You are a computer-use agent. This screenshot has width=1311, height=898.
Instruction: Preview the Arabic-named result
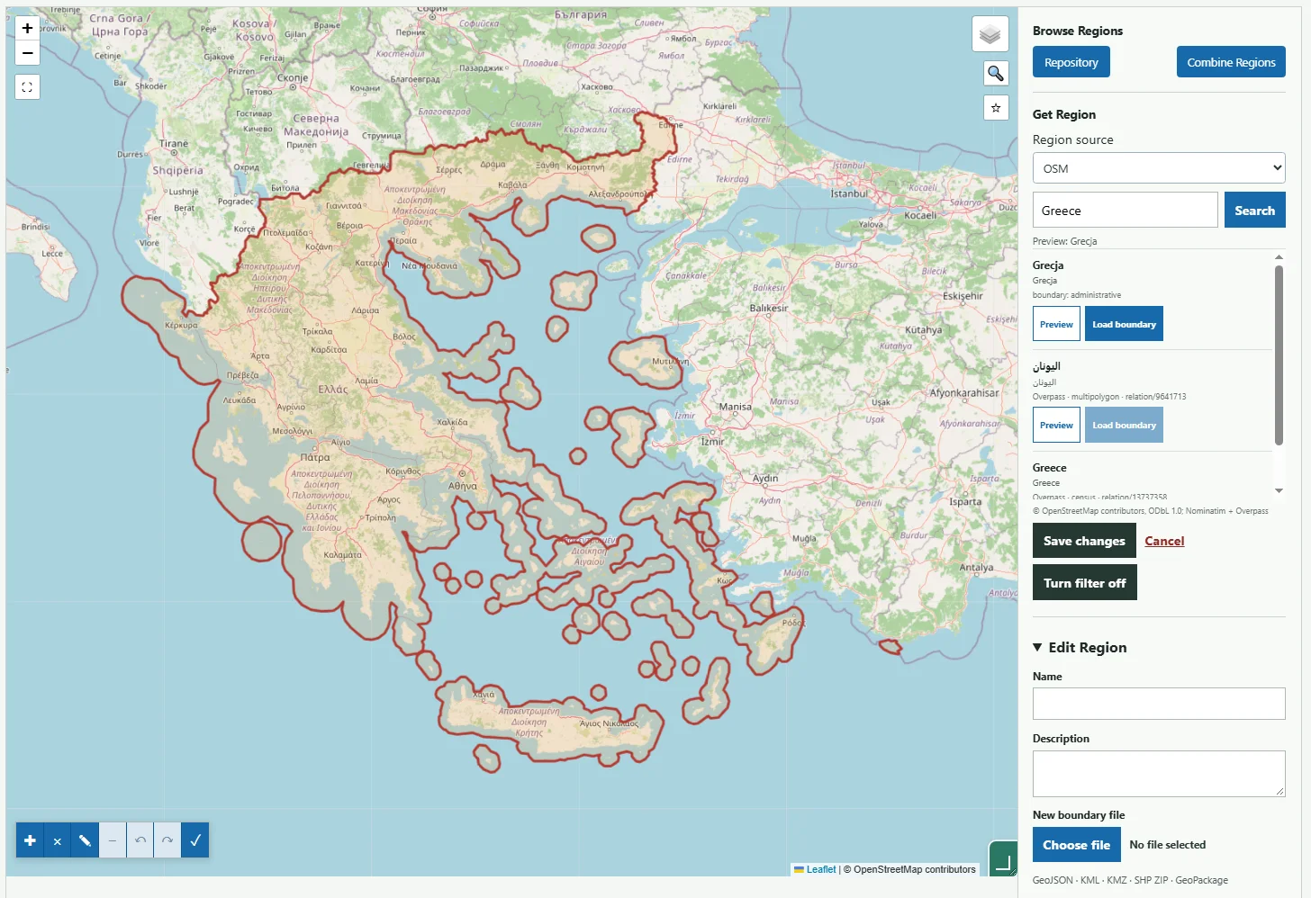click(x=1056, y=425)
